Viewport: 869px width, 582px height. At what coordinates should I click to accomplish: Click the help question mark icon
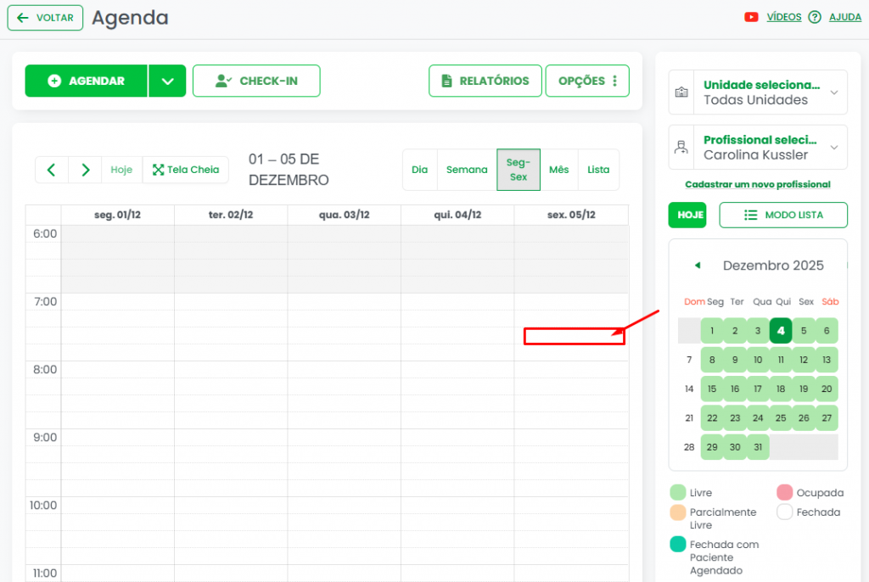click(x=815, y=17)
